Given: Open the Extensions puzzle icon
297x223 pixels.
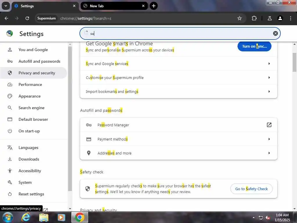Looking at the screenshot, I should point(254,18).
